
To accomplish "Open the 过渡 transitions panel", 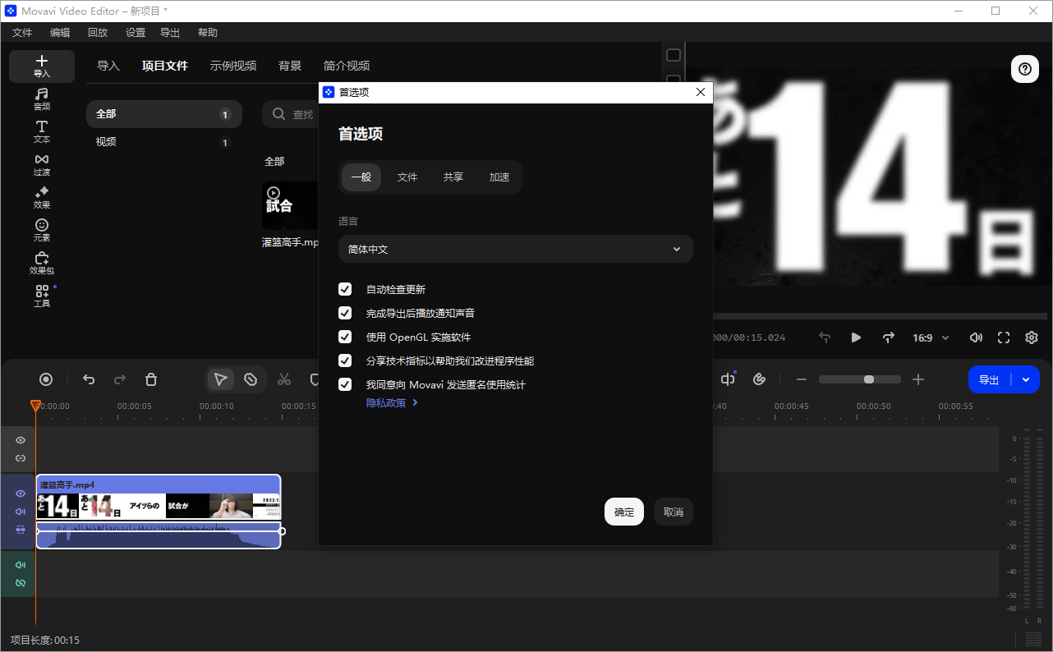I will (42, 165).
